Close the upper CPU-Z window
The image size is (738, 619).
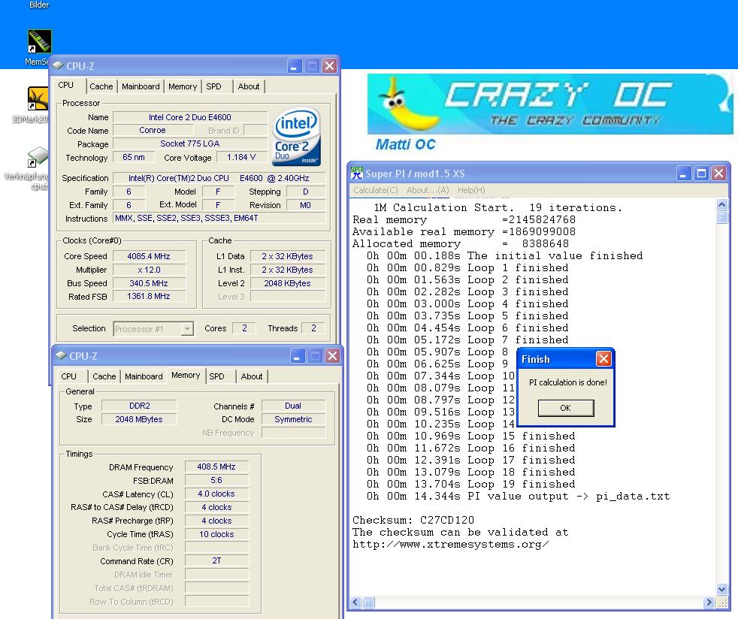tap(329, 66)
